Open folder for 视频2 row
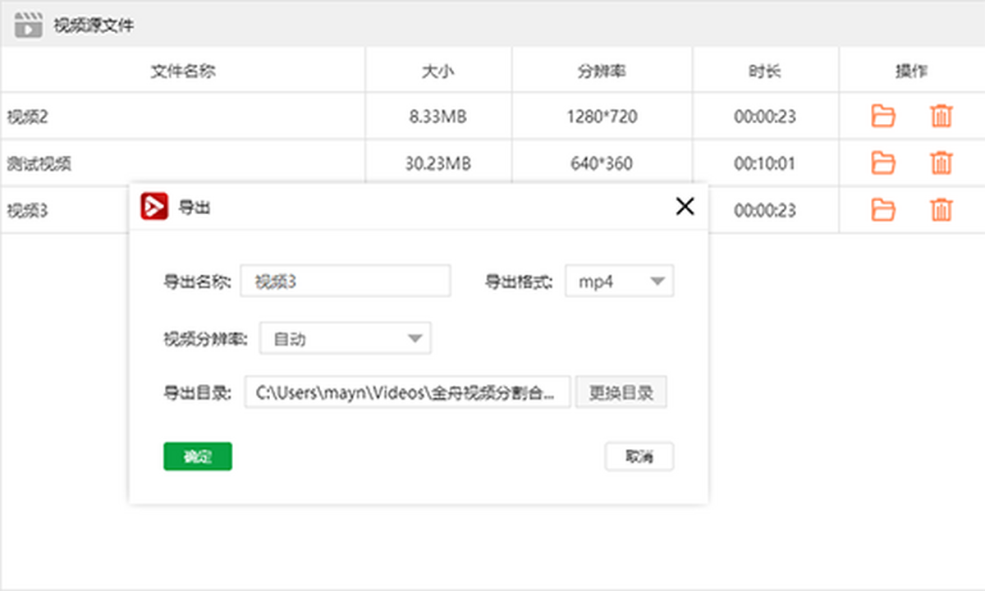 (882, 117)
